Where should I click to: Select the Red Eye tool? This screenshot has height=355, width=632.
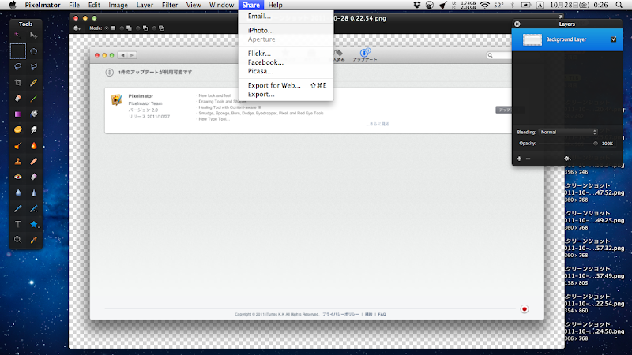(x=17, y=177)
